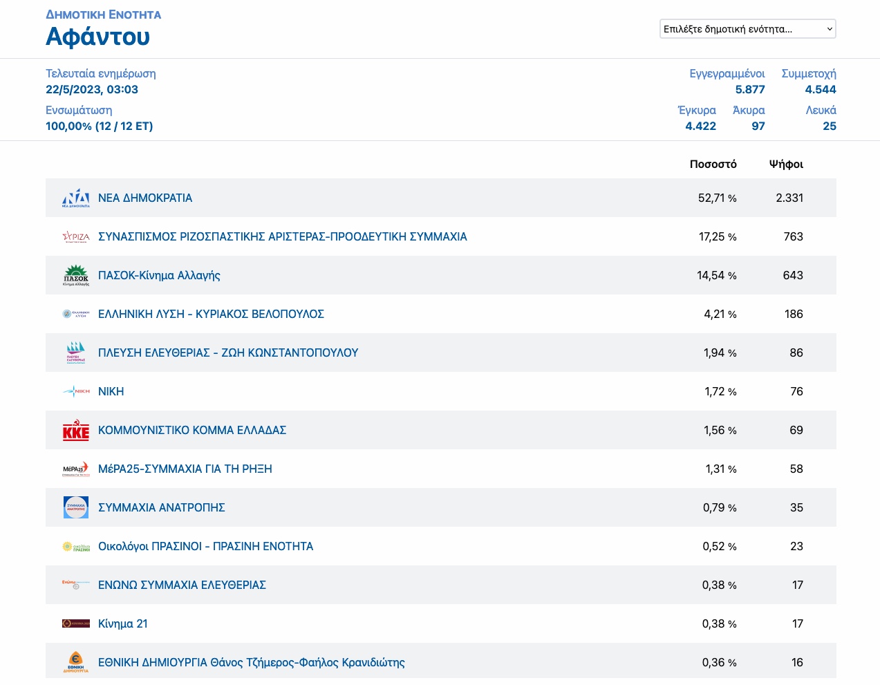
Task: Click the 17,25 % percentage cell
Action: pyautogui.click(x=718, y=236)
